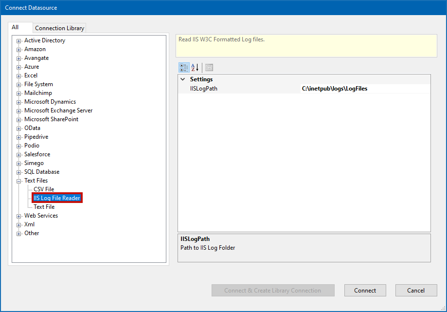Select the Excel label in tree
Viewport: 447px width, 312px height.
pos(31,75)
